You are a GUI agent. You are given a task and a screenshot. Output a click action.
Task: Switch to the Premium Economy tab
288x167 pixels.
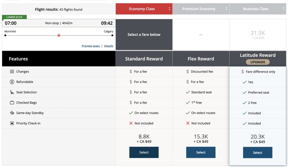[199, 9]
